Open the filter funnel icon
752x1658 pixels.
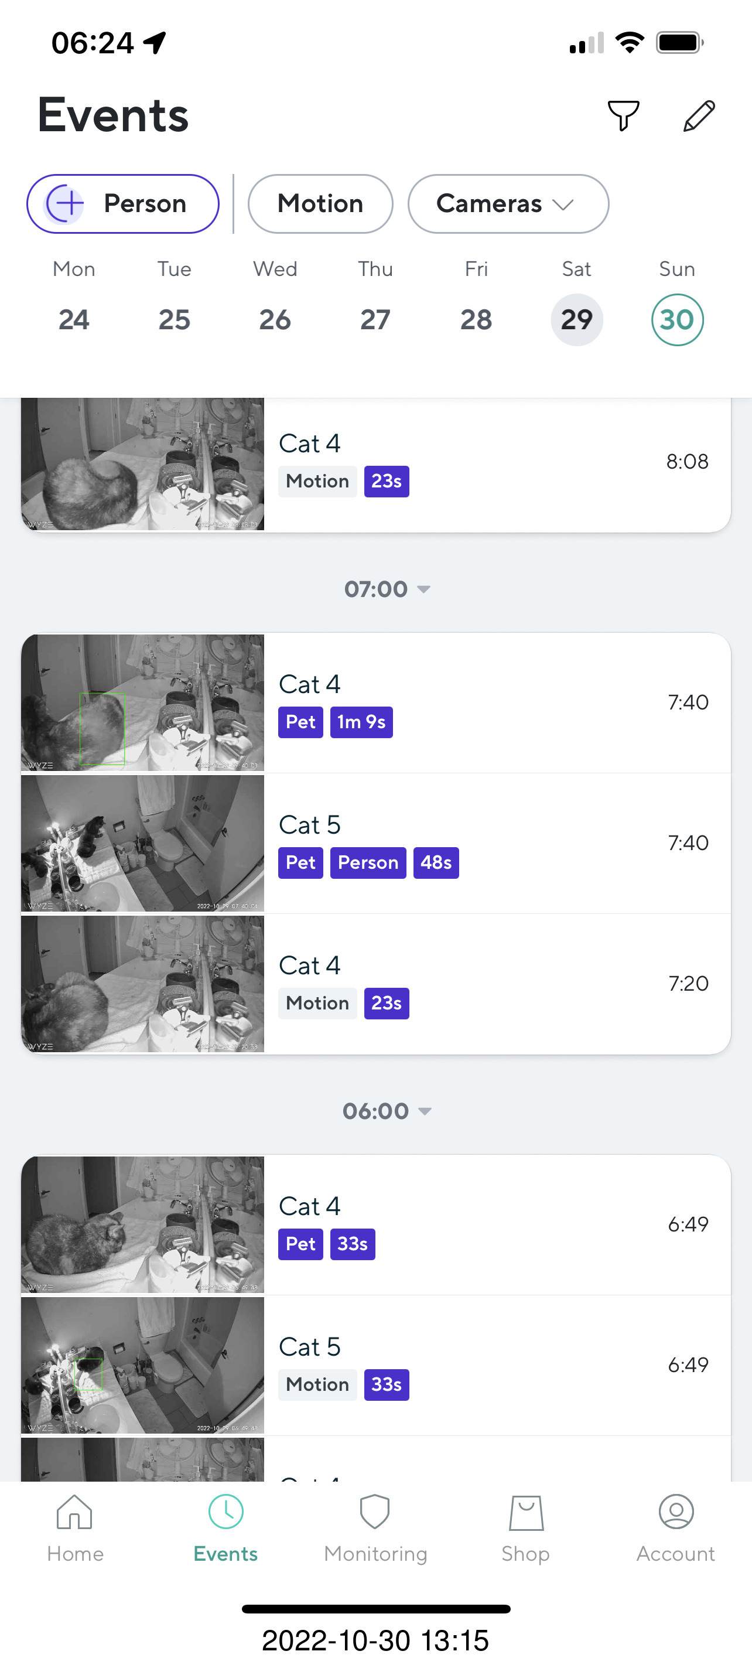click(623, 116)
